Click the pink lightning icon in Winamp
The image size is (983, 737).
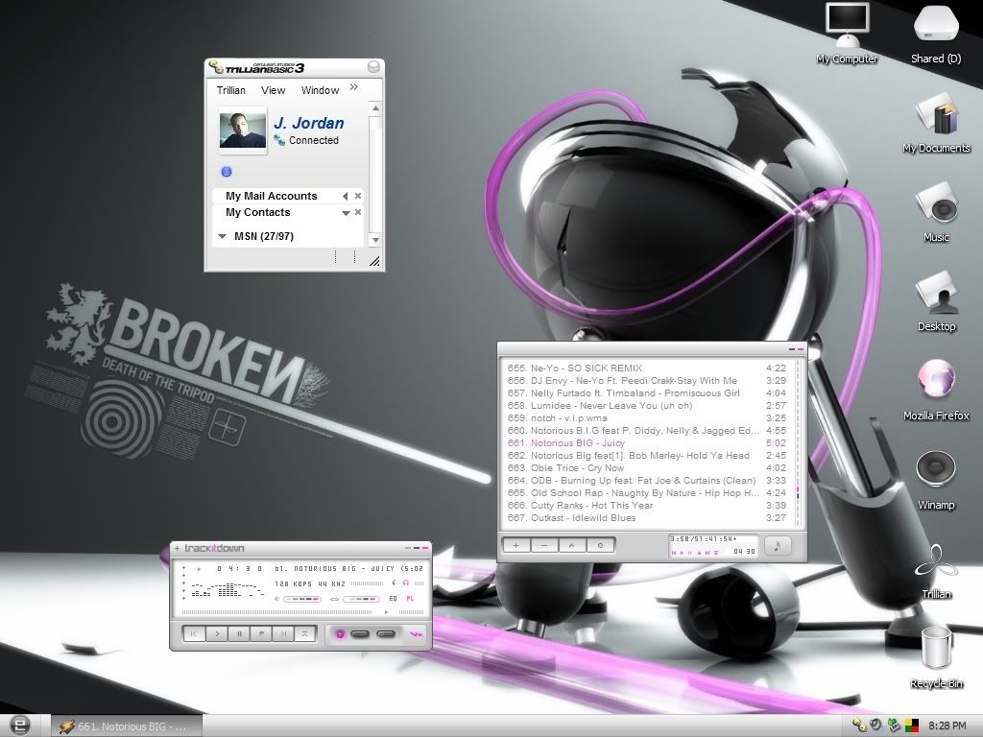coord(416,634)
